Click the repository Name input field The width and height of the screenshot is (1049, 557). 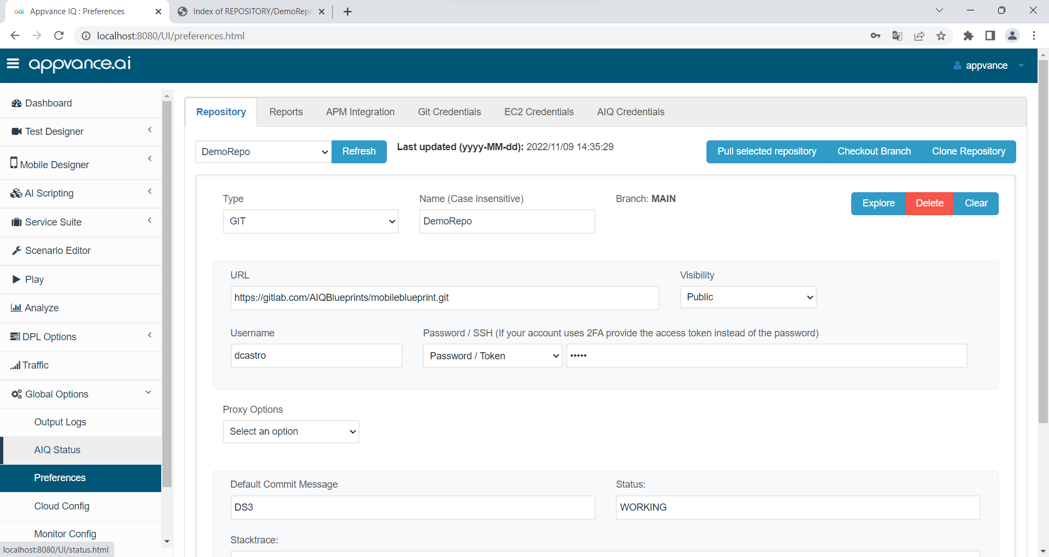point(507,222)
